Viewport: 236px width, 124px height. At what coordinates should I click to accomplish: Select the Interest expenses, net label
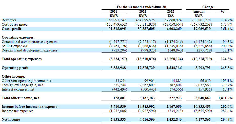coord(18,89)
